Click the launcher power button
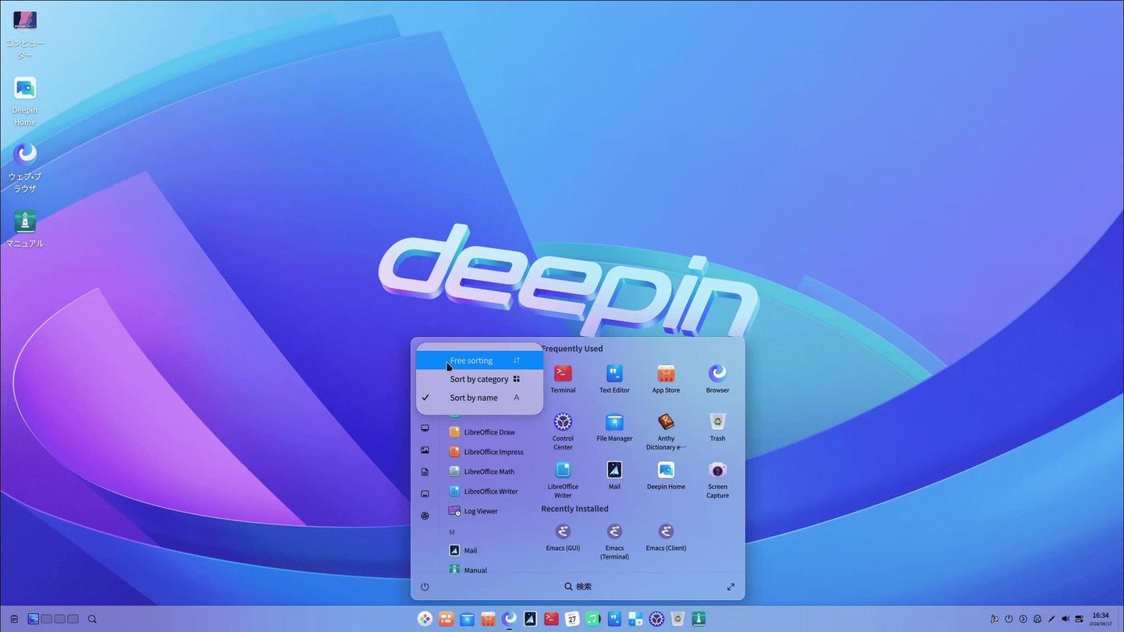 click(x=425, y=587)
